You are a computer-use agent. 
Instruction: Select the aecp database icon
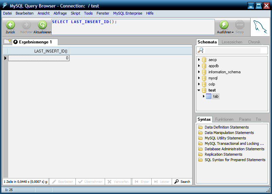pos(204,60)
